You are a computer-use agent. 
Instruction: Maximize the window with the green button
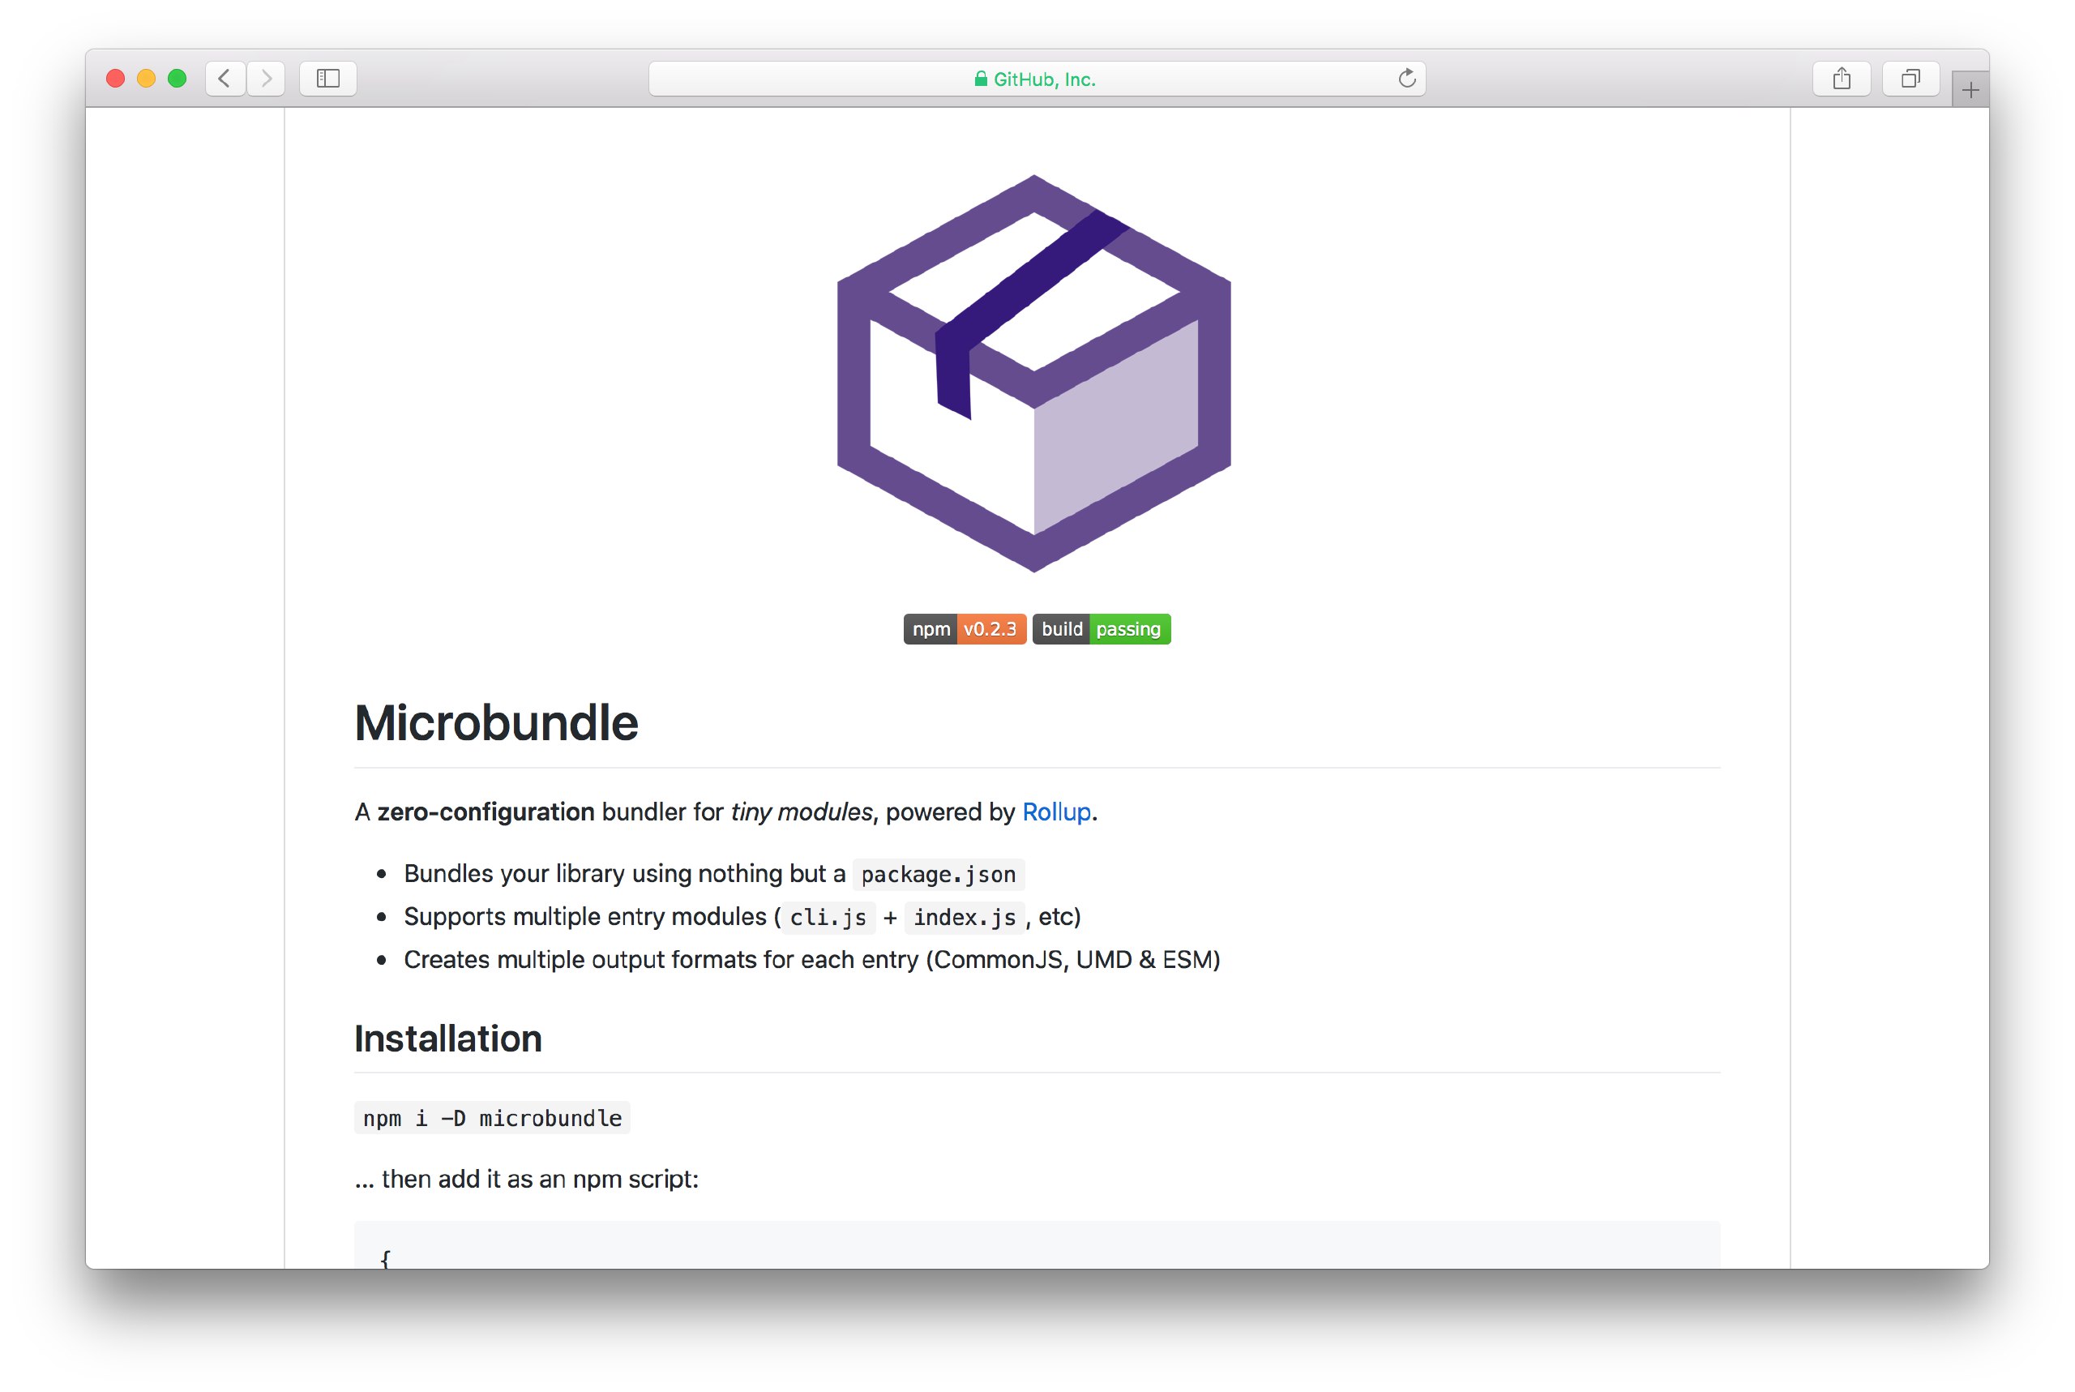tap(178, 78)
